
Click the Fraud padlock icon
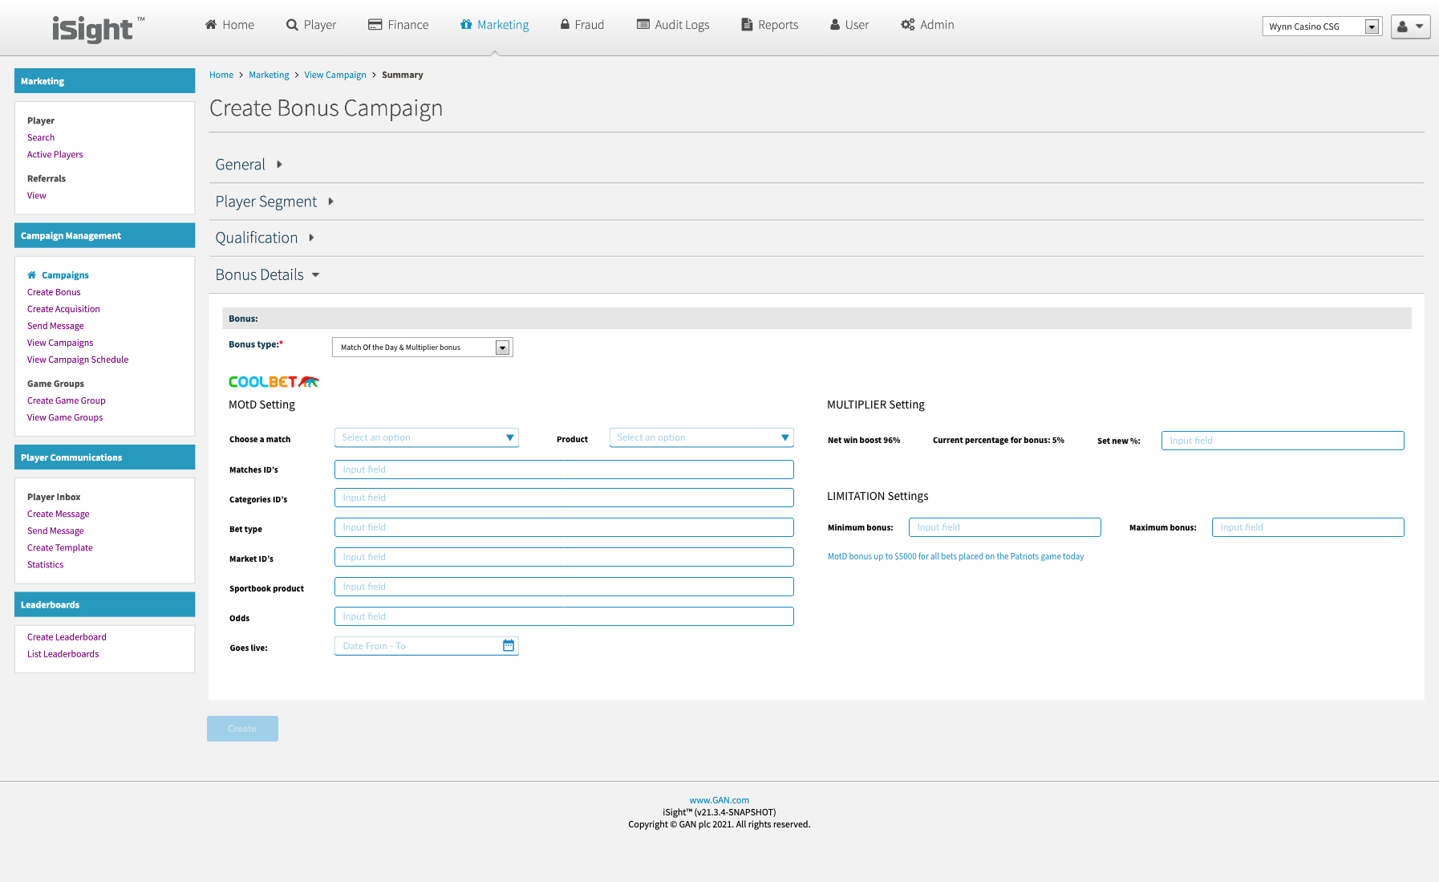tap(565, 25)
